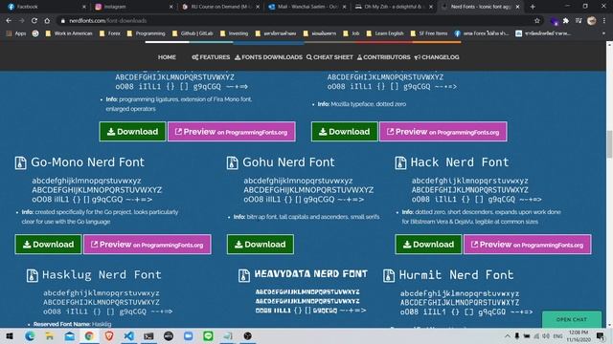
Task: Preview the Mozilla typeface font on ProgrammingFonts.org
Action: (x=443, y=132)
